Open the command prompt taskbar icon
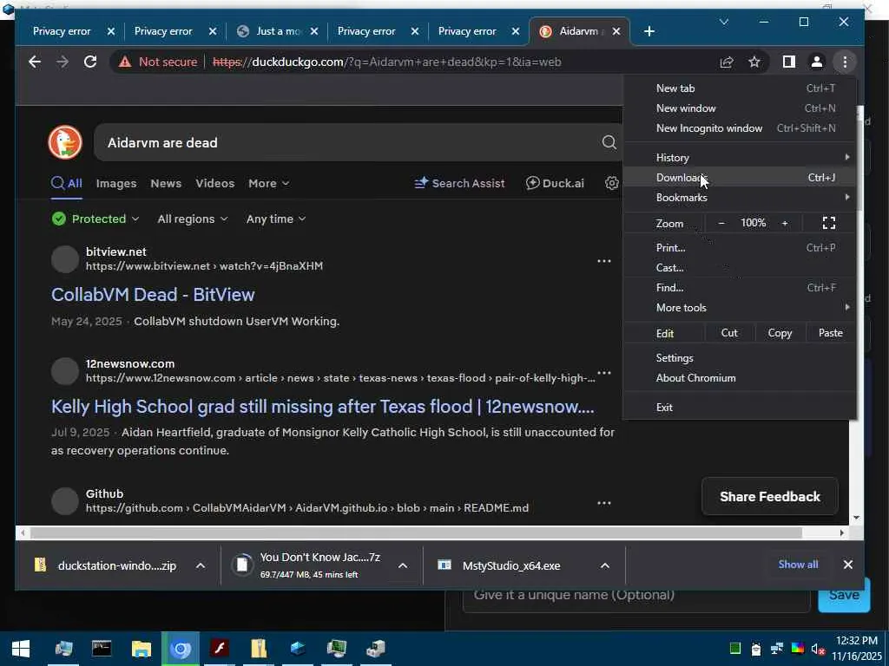 coord(102,649)
